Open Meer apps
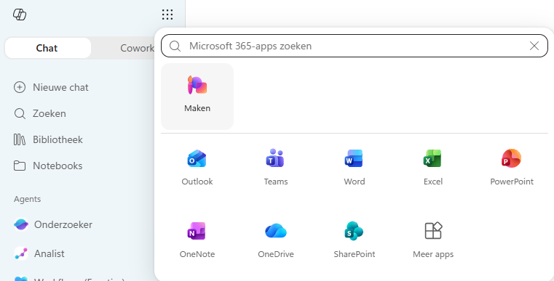Screen dimensions: 554x281 pos(433,240)
